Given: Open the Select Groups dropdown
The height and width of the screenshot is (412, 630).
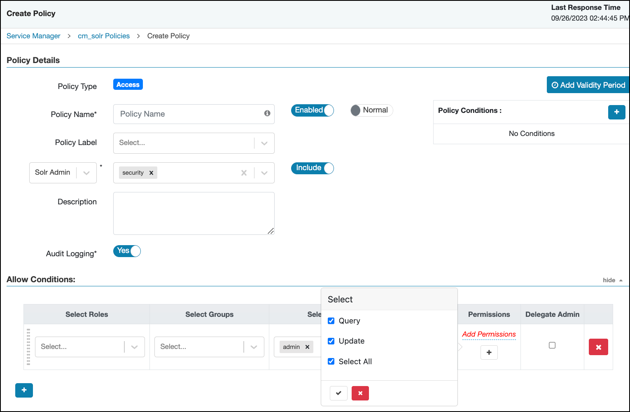Looking at the screenshot, I should click(x=254, y=346).
